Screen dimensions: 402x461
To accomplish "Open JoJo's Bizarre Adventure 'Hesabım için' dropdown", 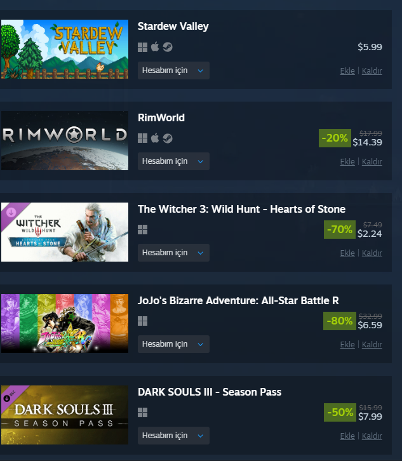I will [173, 344].
